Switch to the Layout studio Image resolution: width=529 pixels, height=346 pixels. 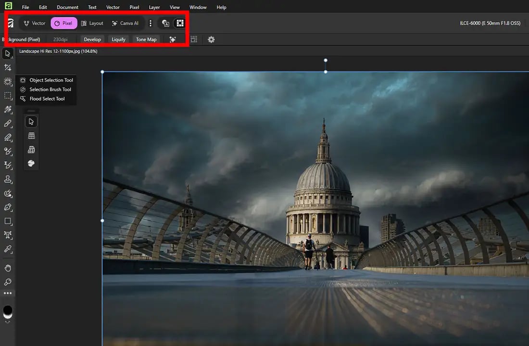(92, 23)
